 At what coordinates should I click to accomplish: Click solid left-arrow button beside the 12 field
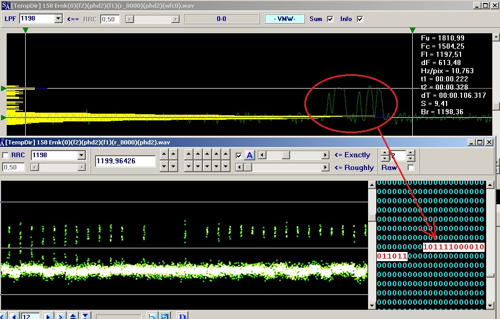pyautogui.click(x=13, y=316)
